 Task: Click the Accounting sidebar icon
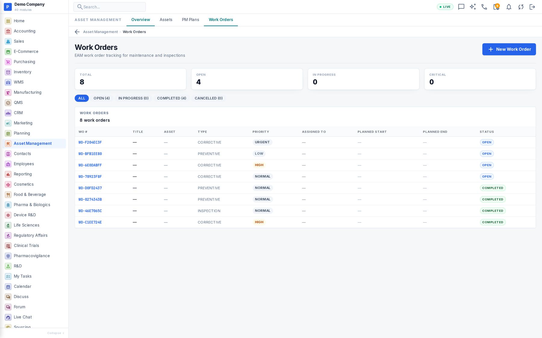point(8,31)
